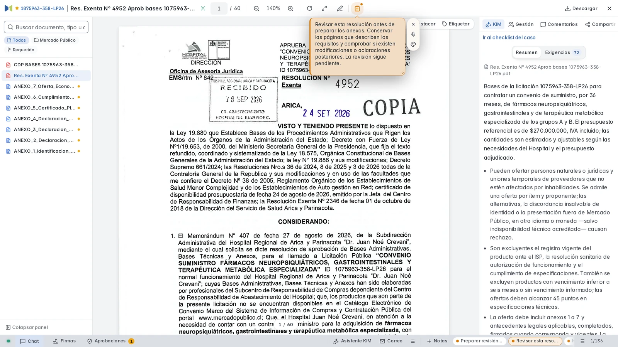This screenshot has height=347, width=618.
Task: Click the Res. Exenta file name in summary panel
Action: coord(545,70)
